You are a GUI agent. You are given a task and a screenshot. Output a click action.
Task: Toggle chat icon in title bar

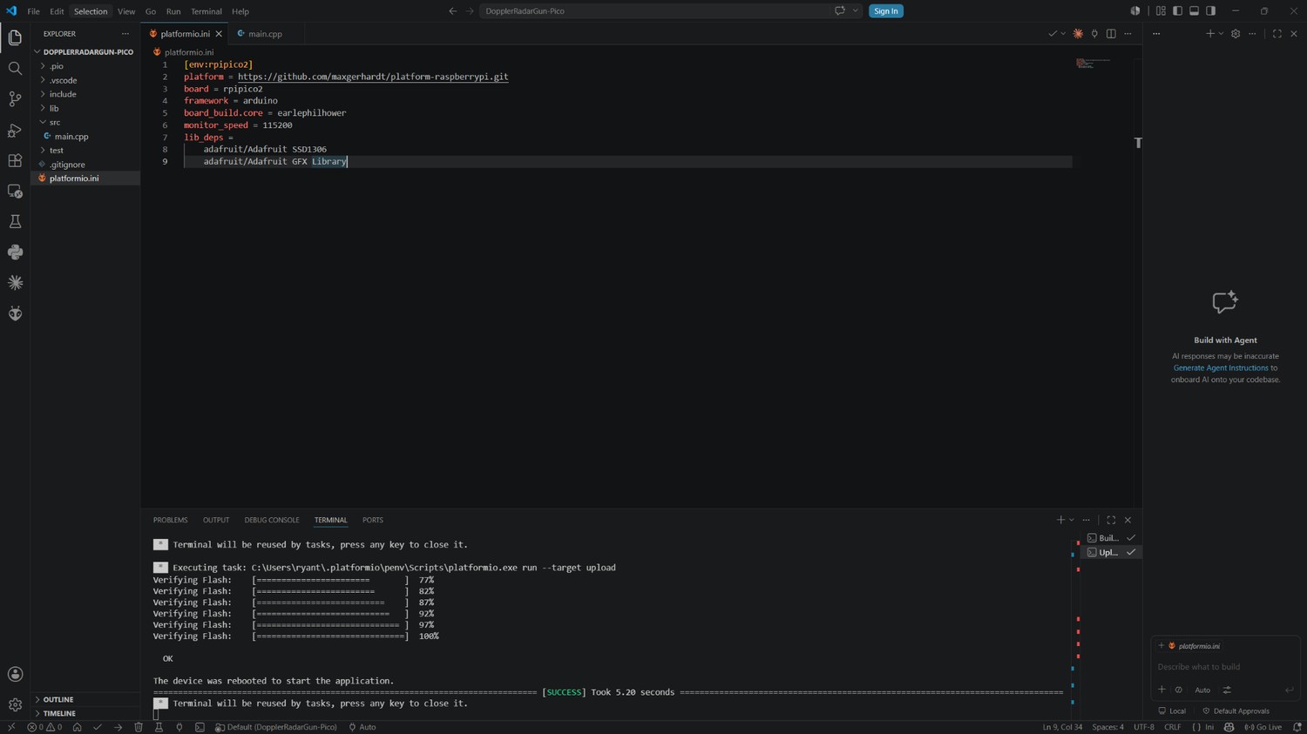[x=840, y=11]
